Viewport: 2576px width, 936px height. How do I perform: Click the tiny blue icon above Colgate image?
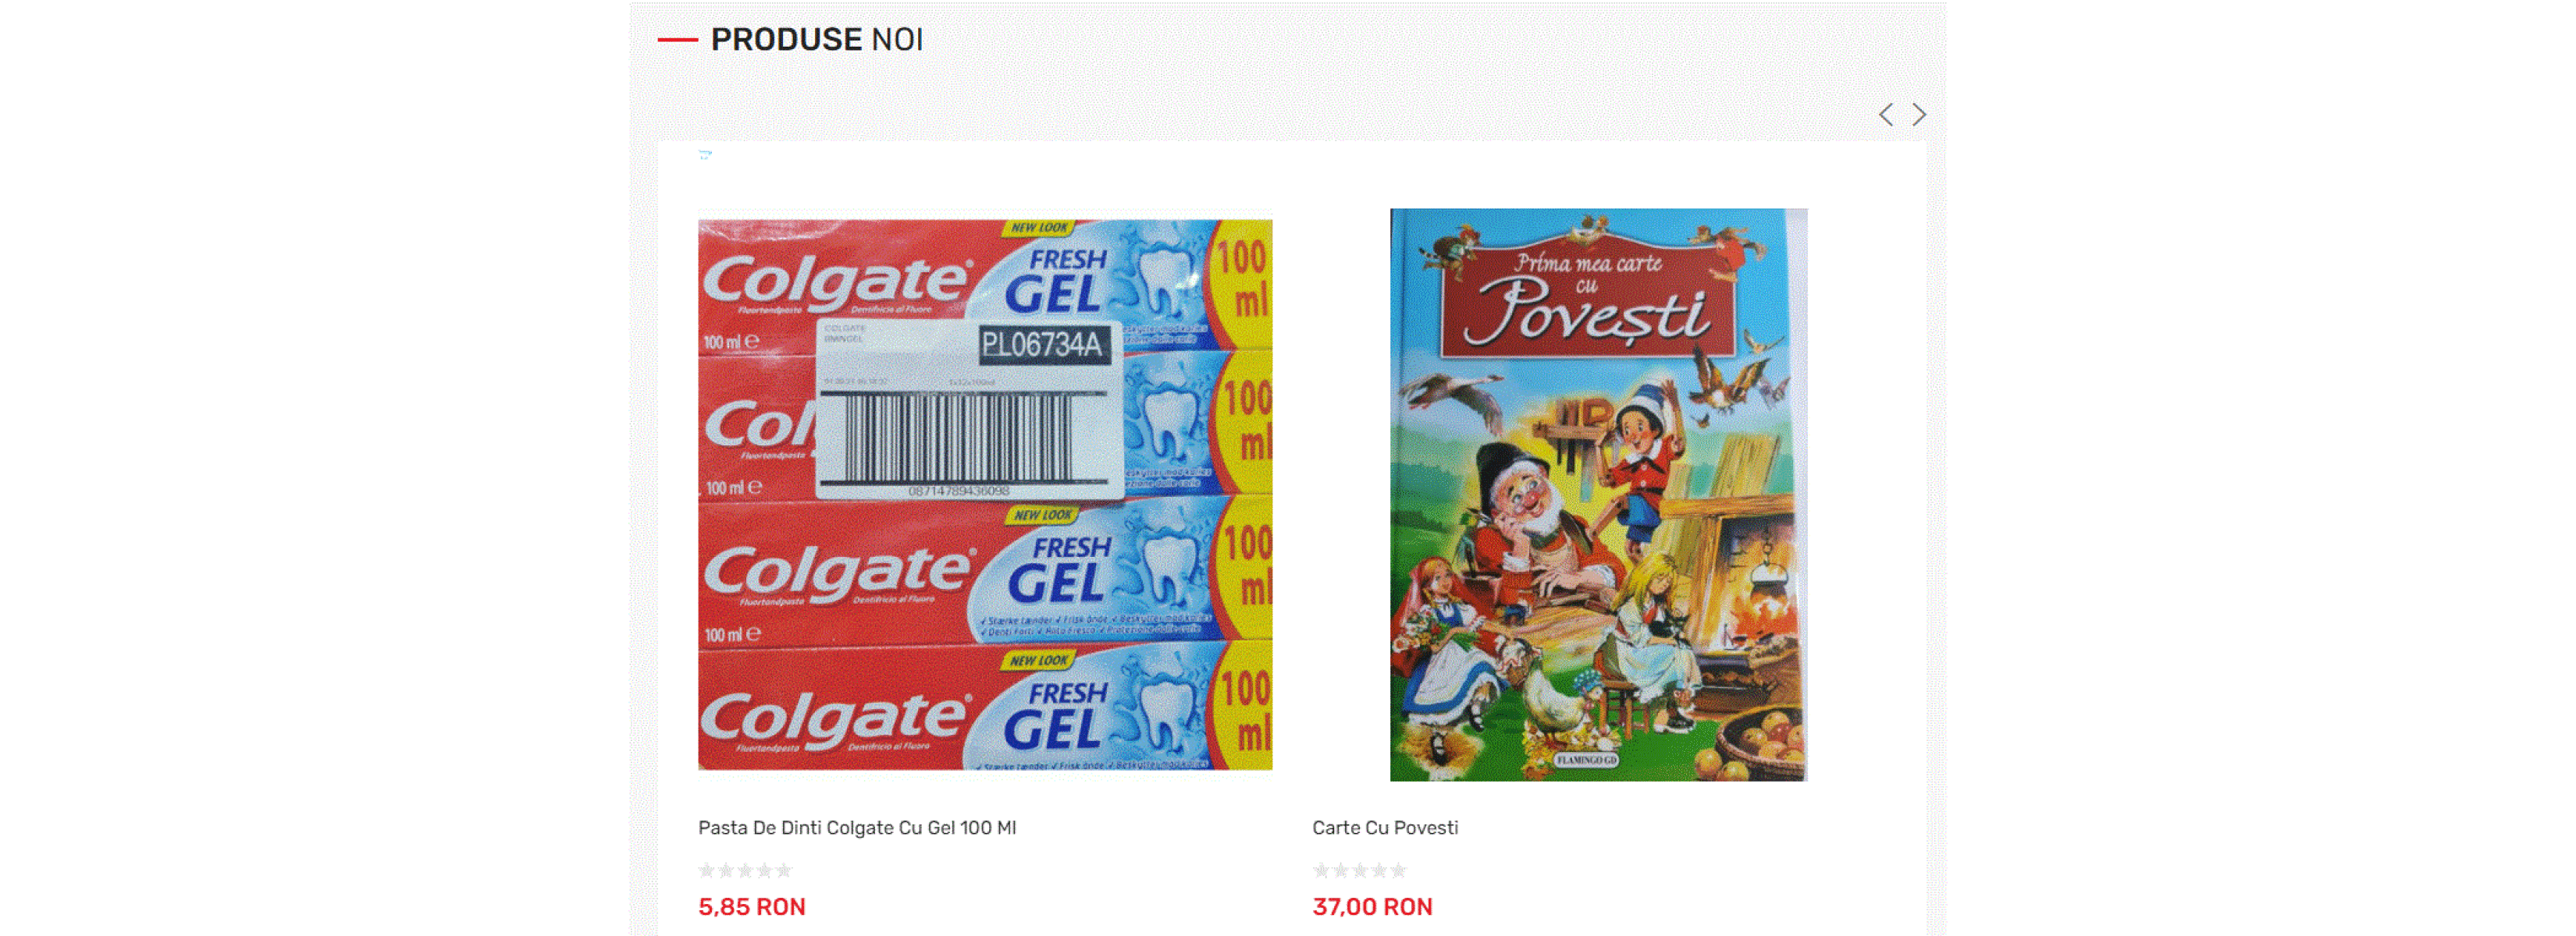click(705, 155)
